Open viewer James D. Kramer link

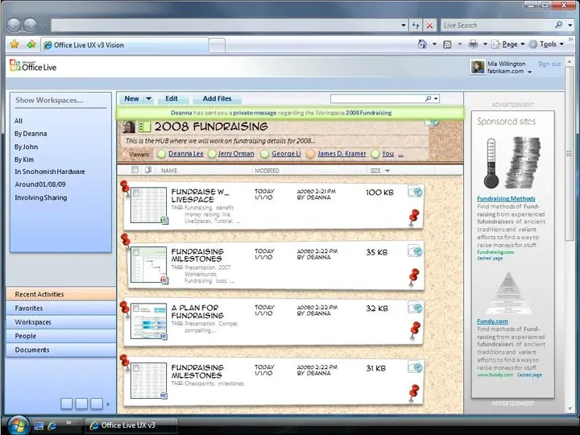(342, 154)
